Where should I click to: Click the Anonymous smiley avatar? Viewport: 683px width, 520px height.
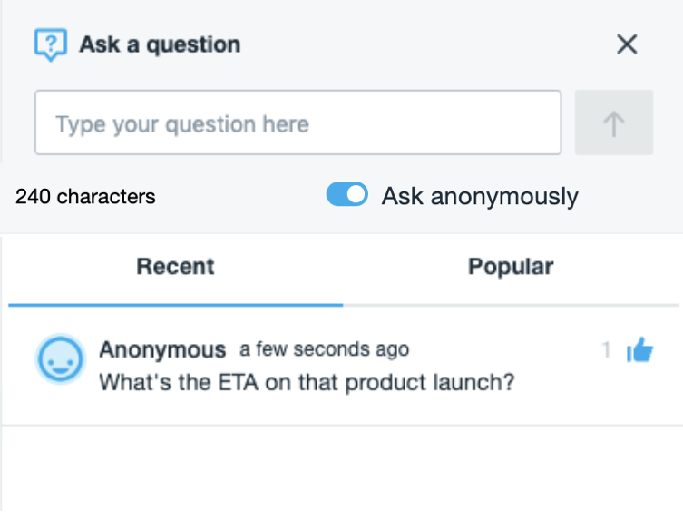tap(61, 358)
